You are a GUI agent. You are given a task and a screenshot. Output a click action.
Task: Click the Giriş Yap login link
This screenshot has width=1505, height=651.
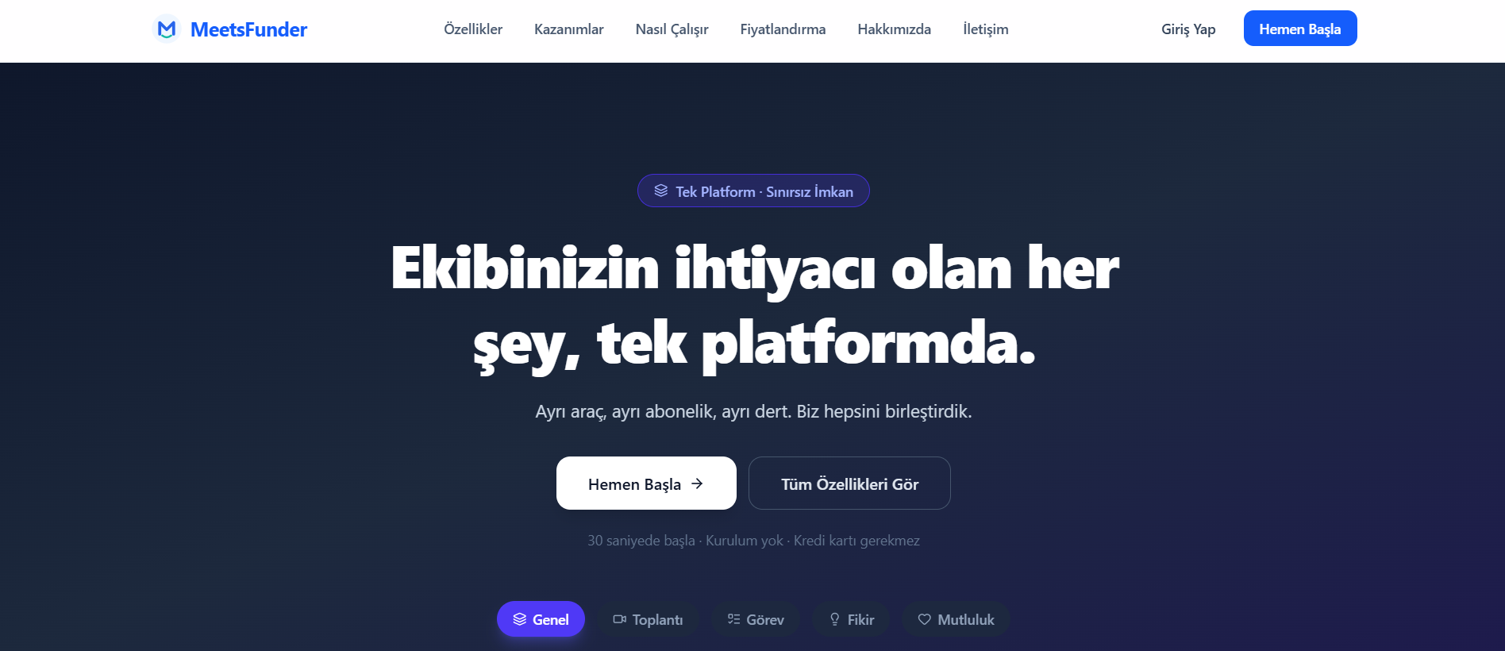click(x=1188, y=29)
